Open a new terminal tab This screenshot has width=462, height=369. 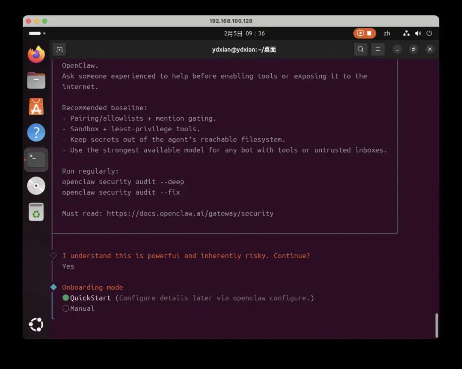click(x=59, y=50)
